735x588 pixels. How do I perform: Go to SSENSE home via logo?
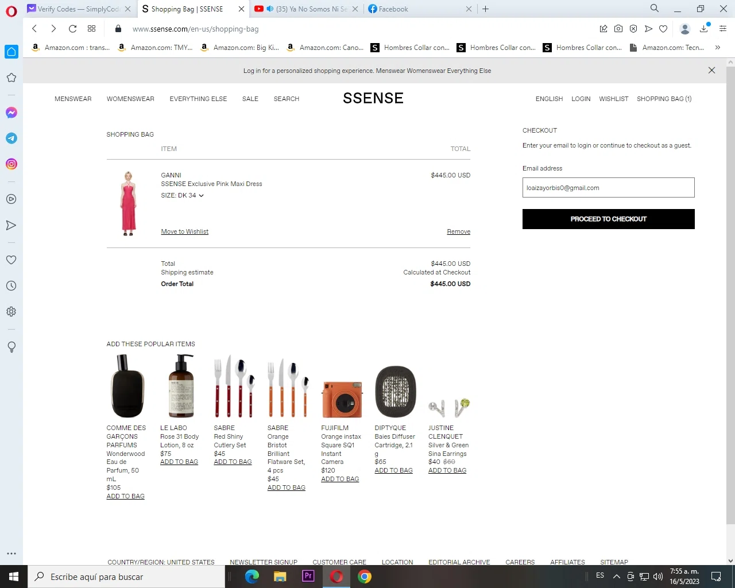[373, 98]
